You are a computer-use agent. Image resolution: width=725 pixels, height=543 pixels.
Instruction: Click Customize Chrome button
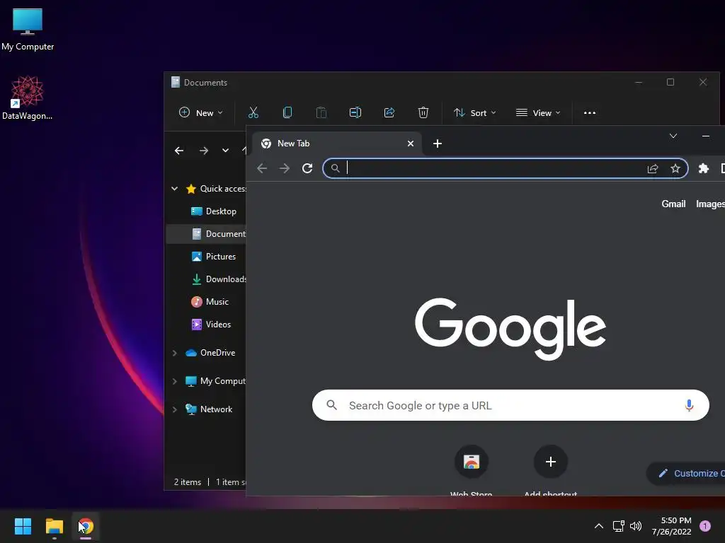click(x=686, y=473)
